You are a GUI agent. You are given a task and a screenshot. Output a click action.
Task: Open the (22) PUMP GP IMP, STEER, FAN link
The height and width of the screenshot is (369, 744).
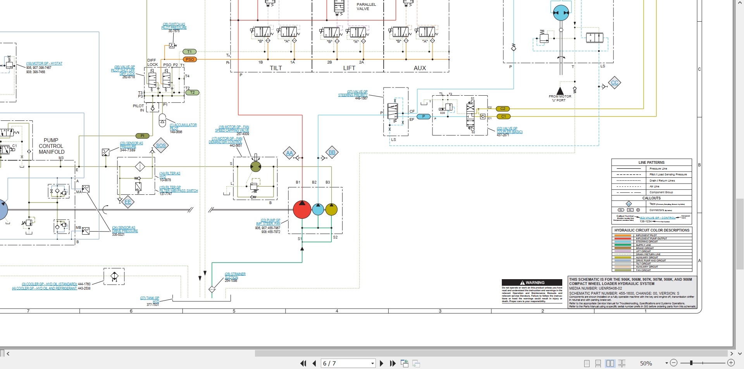click(x=268, y=222)
